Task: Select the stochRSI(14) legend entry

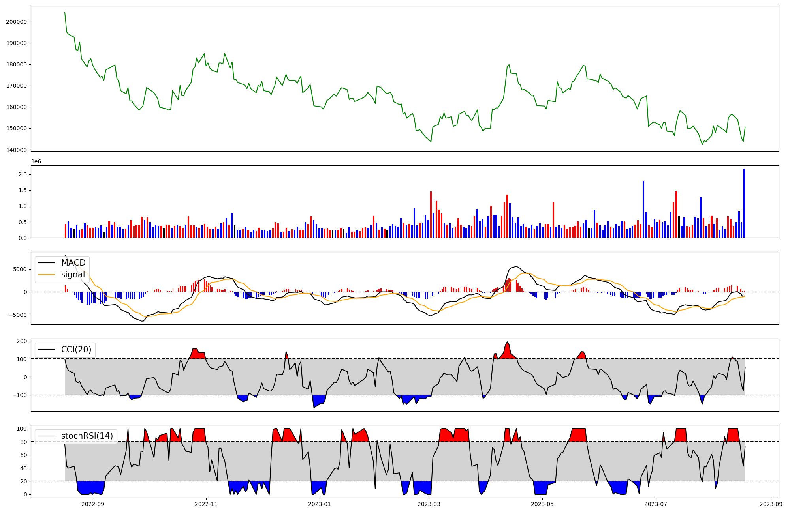Action: pos(87,436)
